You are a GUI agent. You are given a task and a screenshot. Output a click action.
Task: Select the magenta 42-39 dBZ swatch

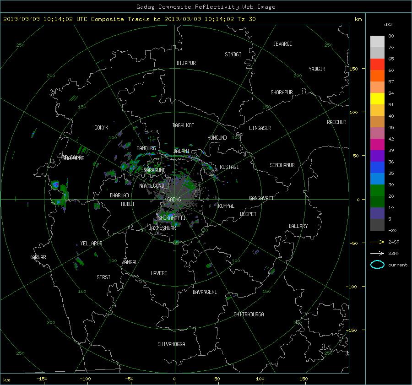tap(377, 144)
